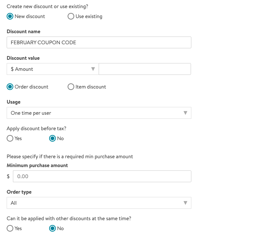Choose the Use existing option
This screenshot has width=266, height=239.
click(x=71, y=16)
